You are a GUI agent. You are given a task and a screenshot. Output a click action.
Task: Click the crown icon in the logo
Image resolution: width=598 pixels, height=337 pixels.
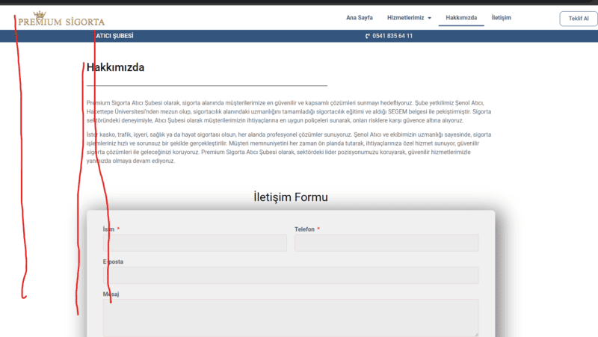pyautogui.click(x=40, y=14)
